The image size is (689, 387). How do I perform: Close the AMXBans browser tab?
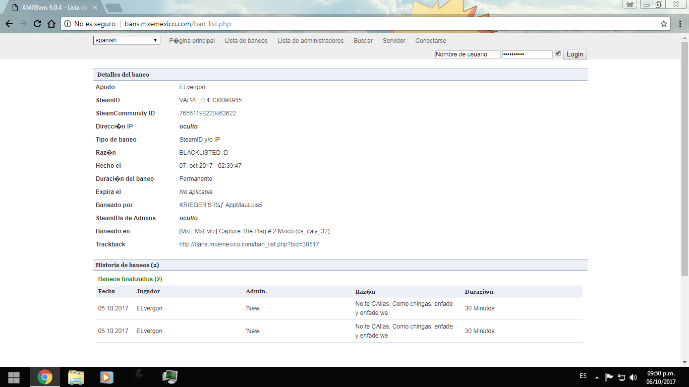tap(96, 8)
